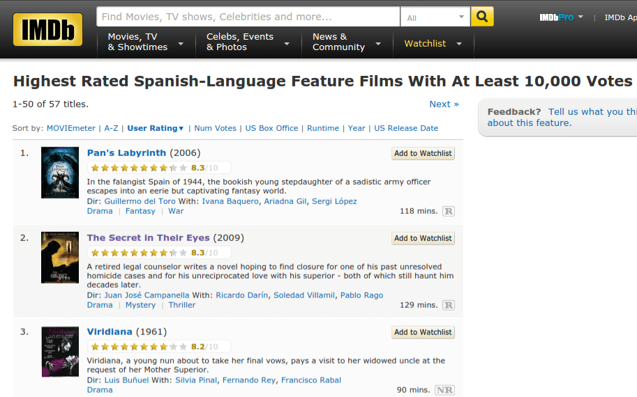
Task: Open the Celebs, Events & Photos menu
Action: coord(248,42)
